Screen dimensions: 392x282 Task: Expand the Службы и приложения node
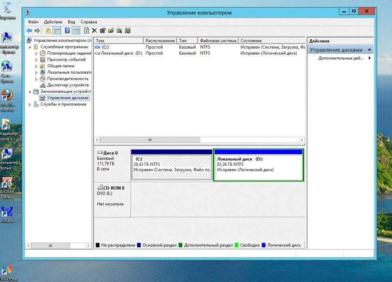pos(30,104)
